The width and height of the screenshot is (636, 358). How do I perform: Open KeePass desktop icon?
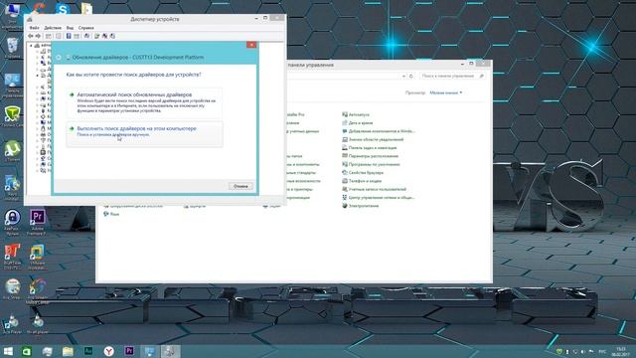pyautogui.click(x=12, y=222)
